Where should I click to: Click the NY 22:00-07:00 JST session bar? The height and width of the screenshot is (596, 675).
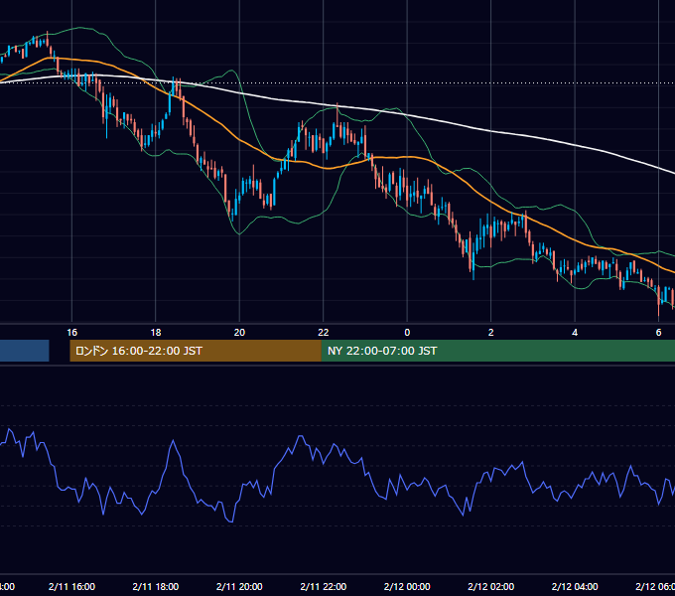[498, 351]
